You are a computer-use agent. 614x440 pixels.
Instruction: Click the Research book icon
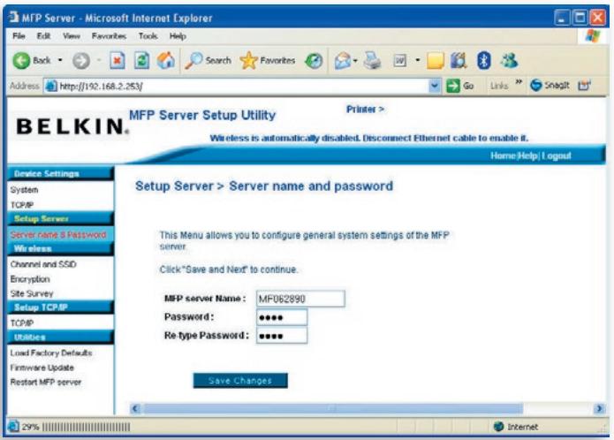pyautogui.click(x=459, y=61)
